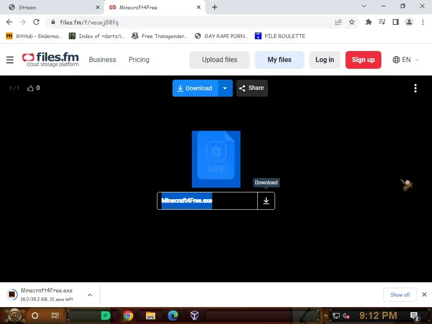Click the APP file preview thumbnail
This screenshot has width=432, height=324.
pos(216,159)
